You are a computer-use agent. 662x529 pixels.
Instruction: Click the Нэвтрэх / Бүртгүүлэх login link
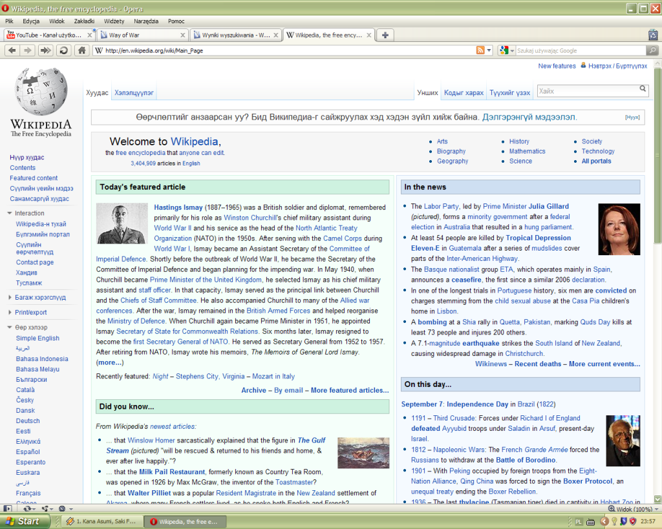click(617, 67)
